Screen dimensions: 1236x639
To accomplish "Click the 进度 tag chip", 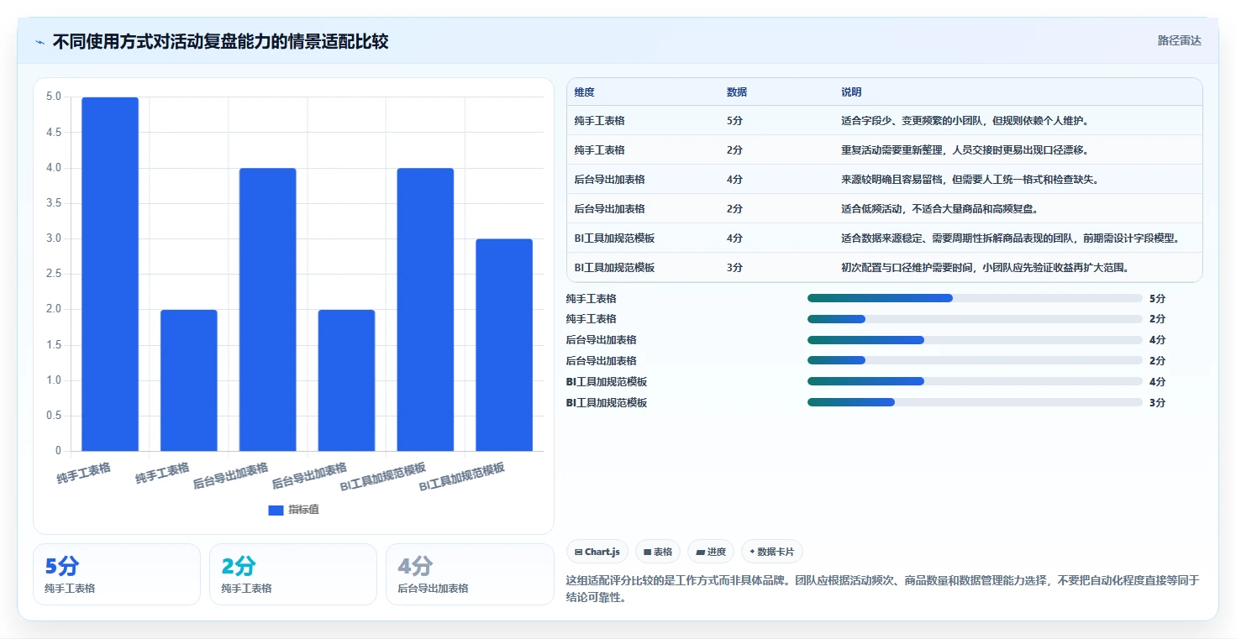I will click(711, 552).
